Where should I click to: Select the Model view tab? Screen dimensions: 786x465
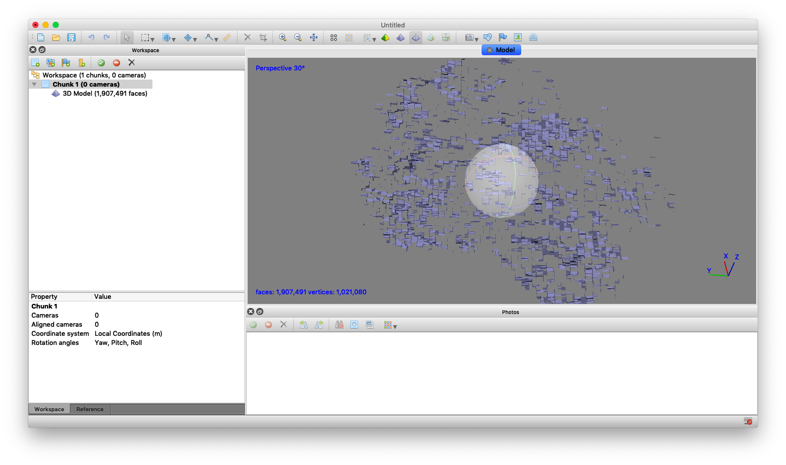point(505,50)
